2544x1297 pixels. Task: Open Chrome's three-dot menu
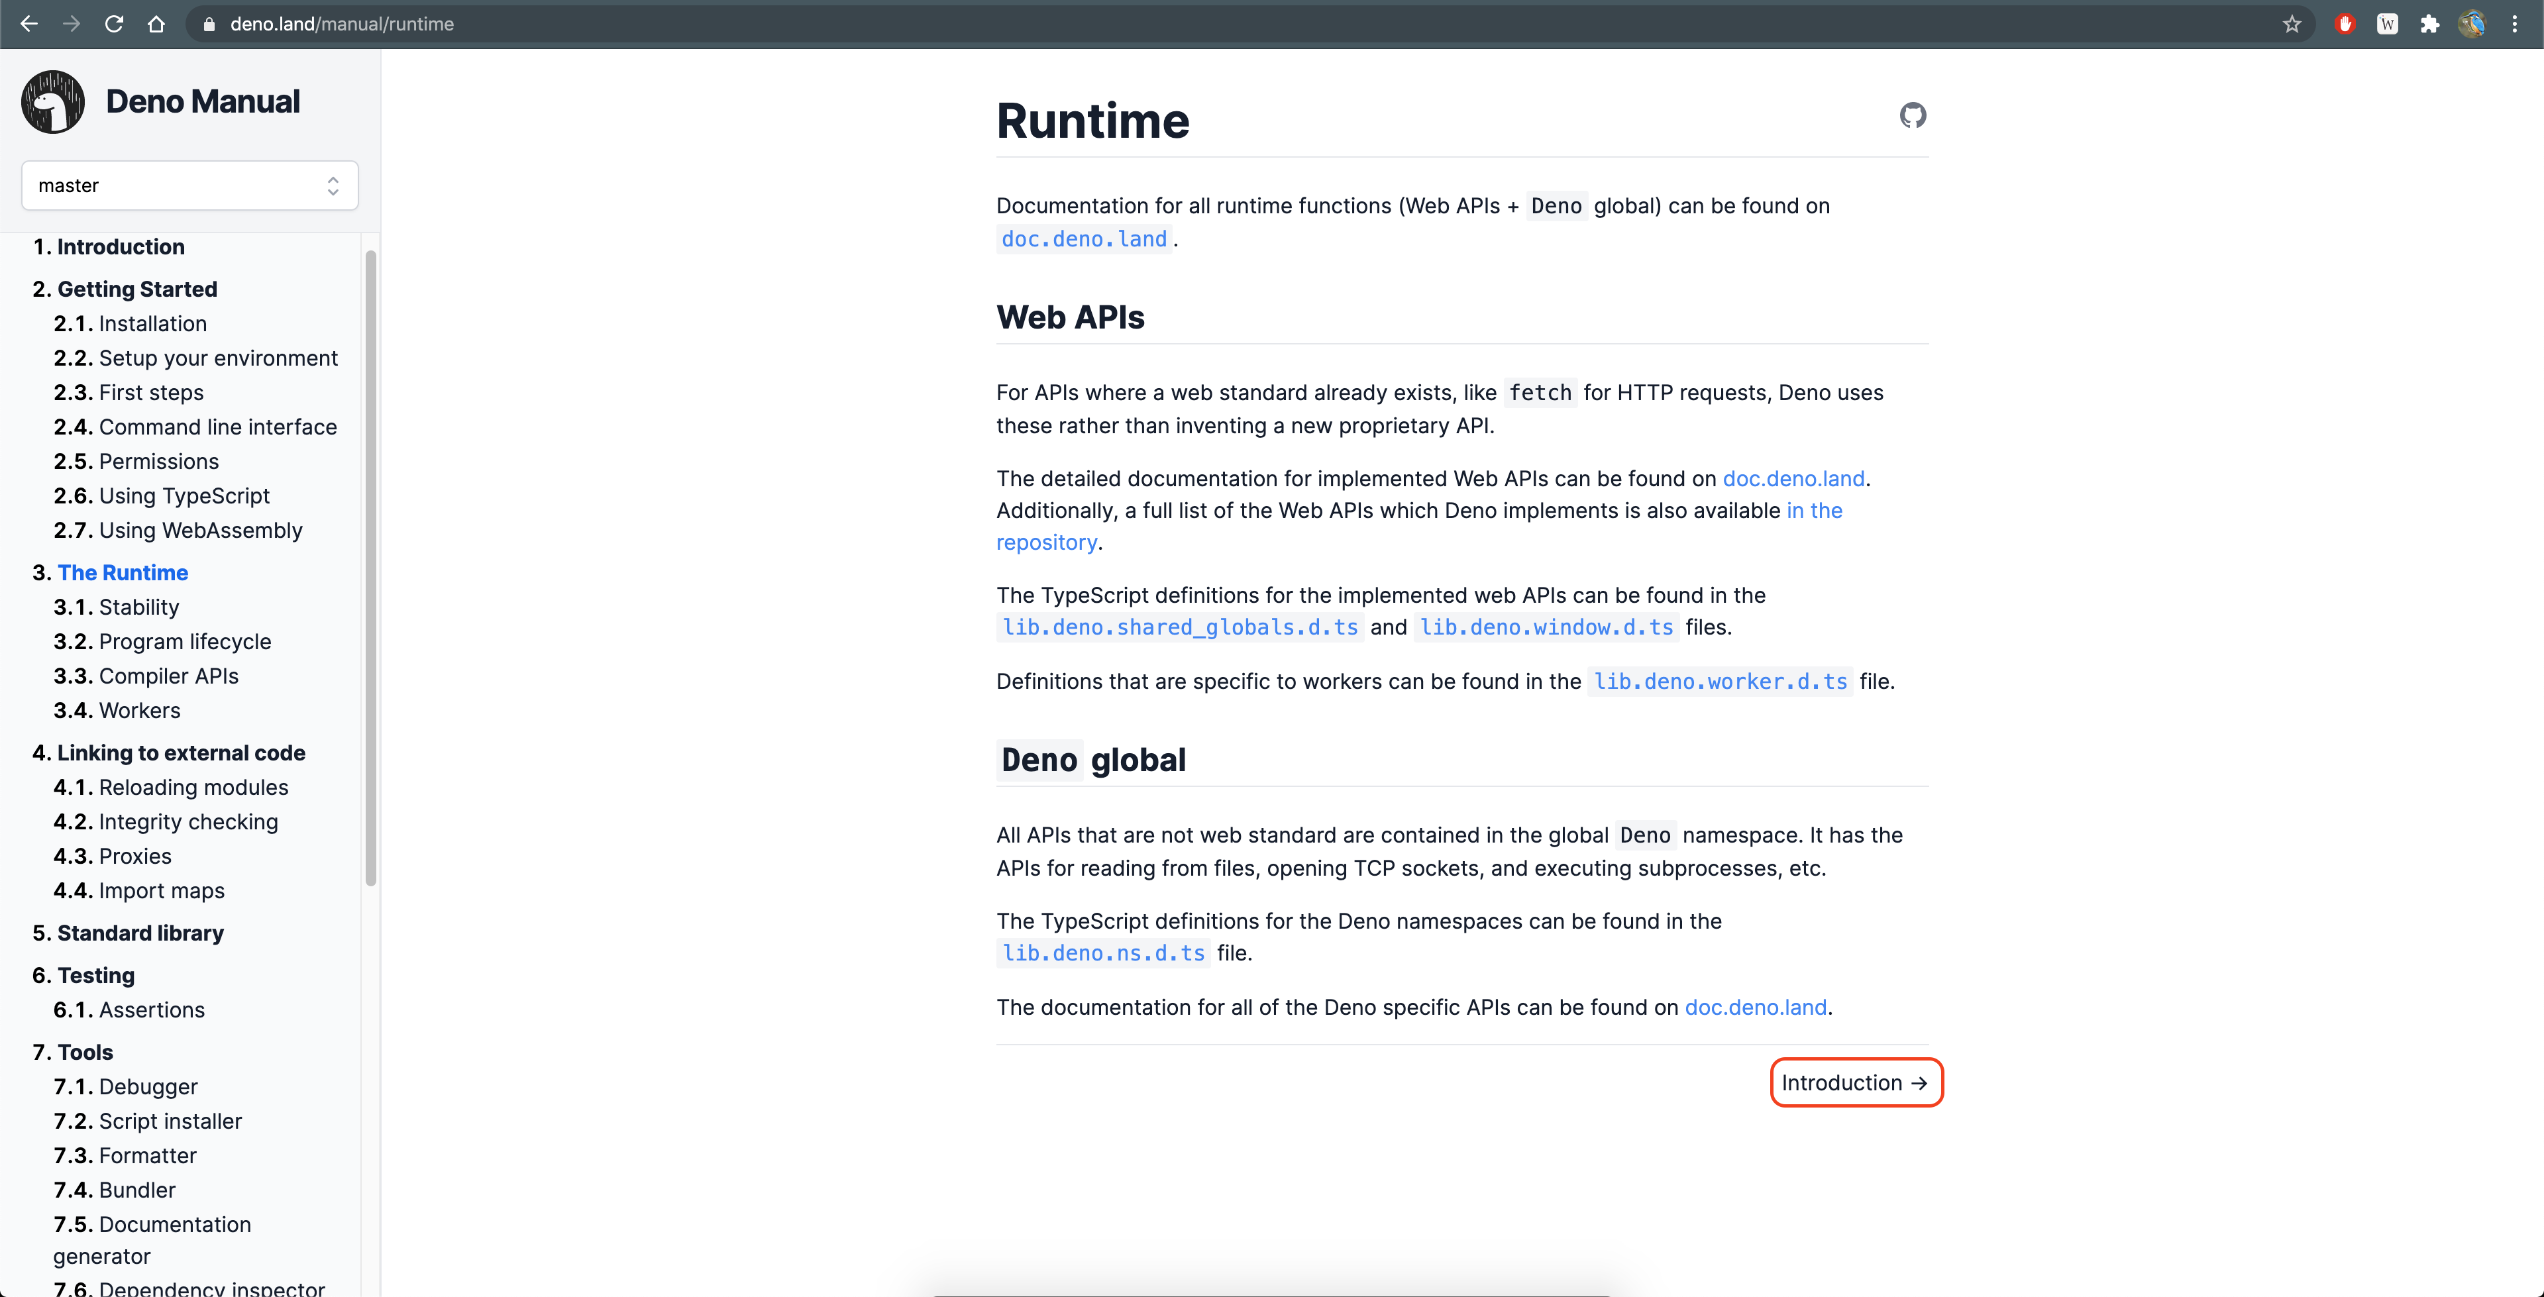tap(2514, 24)
